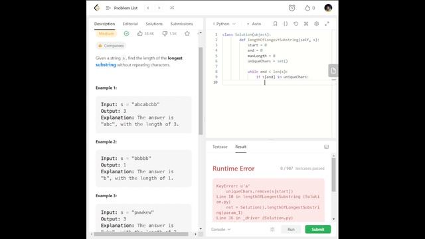Open the user profile avatar

[328, 8]
